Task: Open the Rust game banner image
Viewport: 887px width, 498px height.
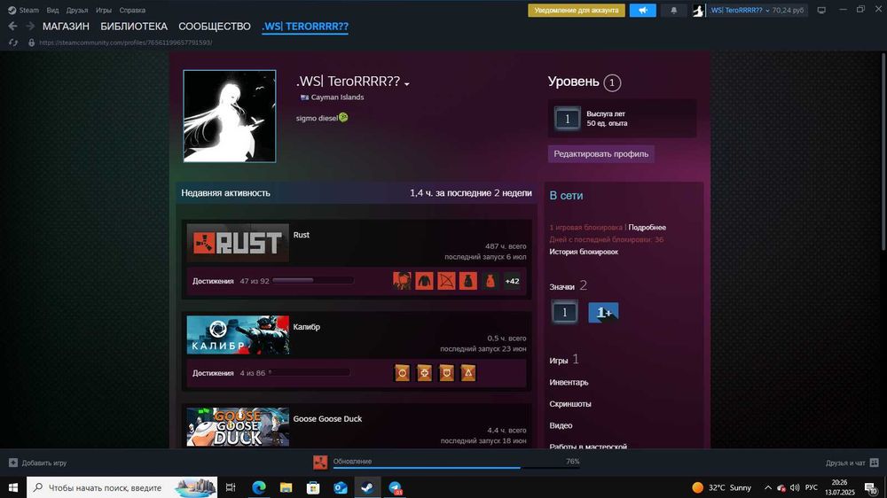Action: pyautogui.click(x=238, y=243)
